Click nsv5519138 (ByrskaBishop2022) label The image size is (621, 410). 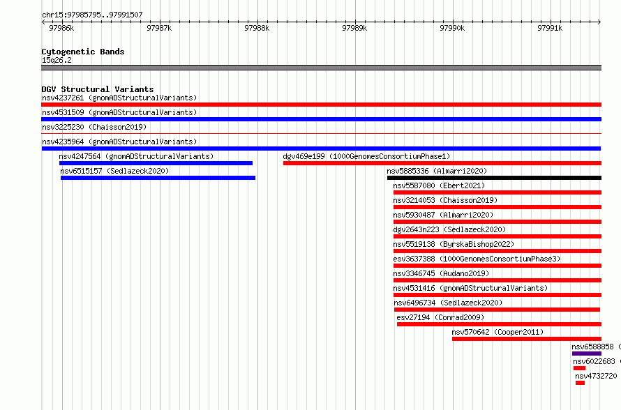[454, 244]
